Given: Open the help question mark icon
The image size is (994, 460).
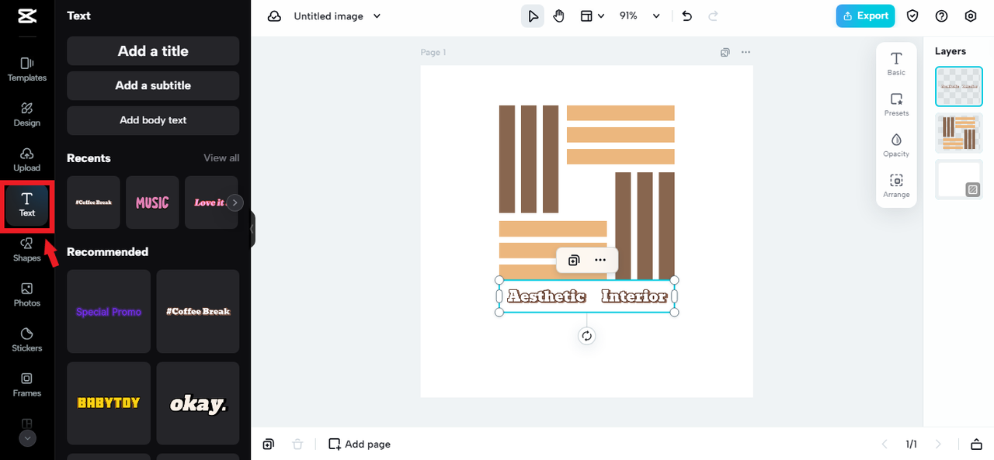Looking at the screenshot, I should tap(942, 16).
